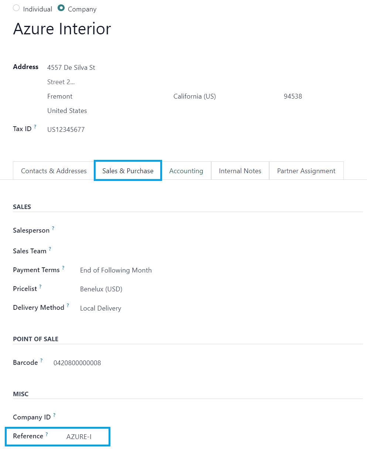Viewport: 367px width, 449px height.
Task: Click the Pricelist field label
Action: 25,289
